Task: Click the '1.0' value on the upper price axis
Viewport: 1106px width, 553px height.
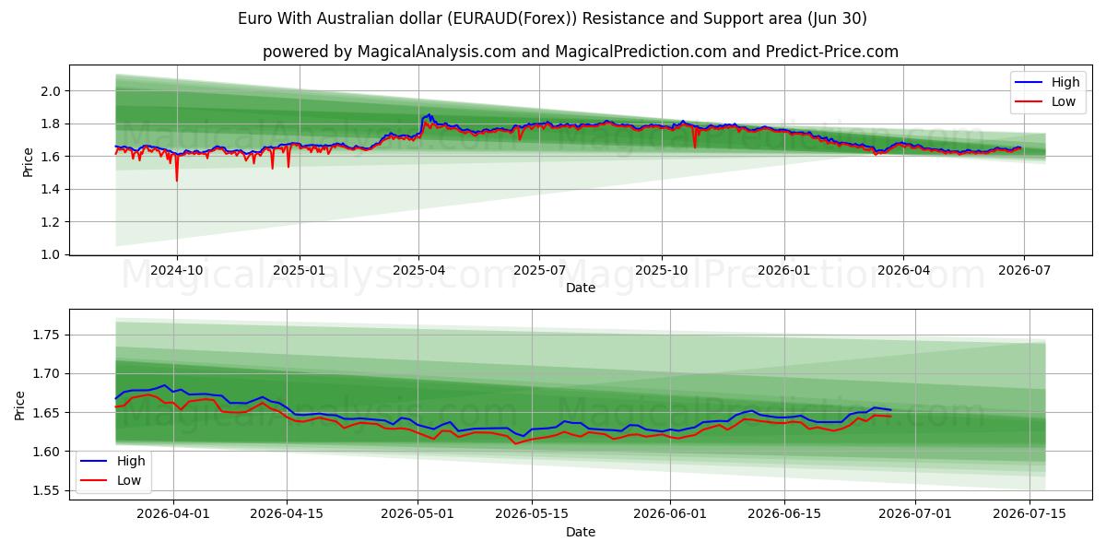Action: [x=51, y=254]
